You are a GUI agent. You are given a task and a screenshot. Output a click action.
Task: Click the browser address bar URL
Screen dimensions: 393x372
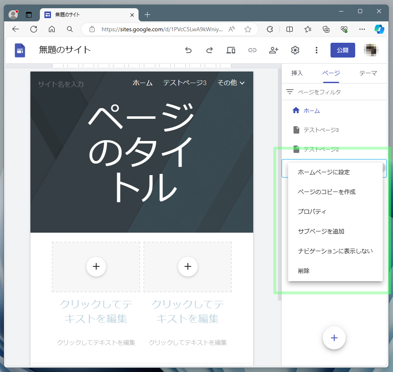click(x=162, y=29)
